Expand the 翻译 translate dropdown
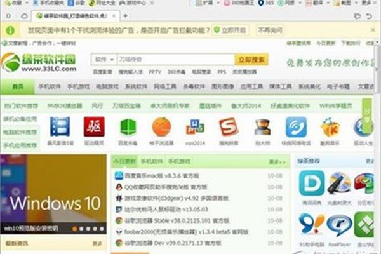381x254 pixels. [x=328, y=3]
